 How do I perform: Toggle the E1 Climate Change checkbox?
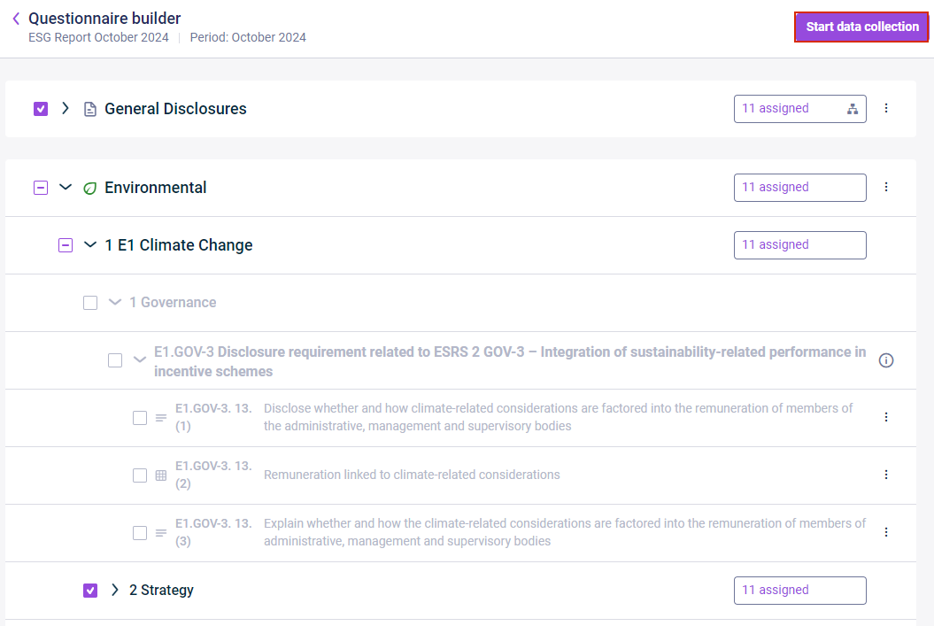pyautogui.click(x=66, y=245)
